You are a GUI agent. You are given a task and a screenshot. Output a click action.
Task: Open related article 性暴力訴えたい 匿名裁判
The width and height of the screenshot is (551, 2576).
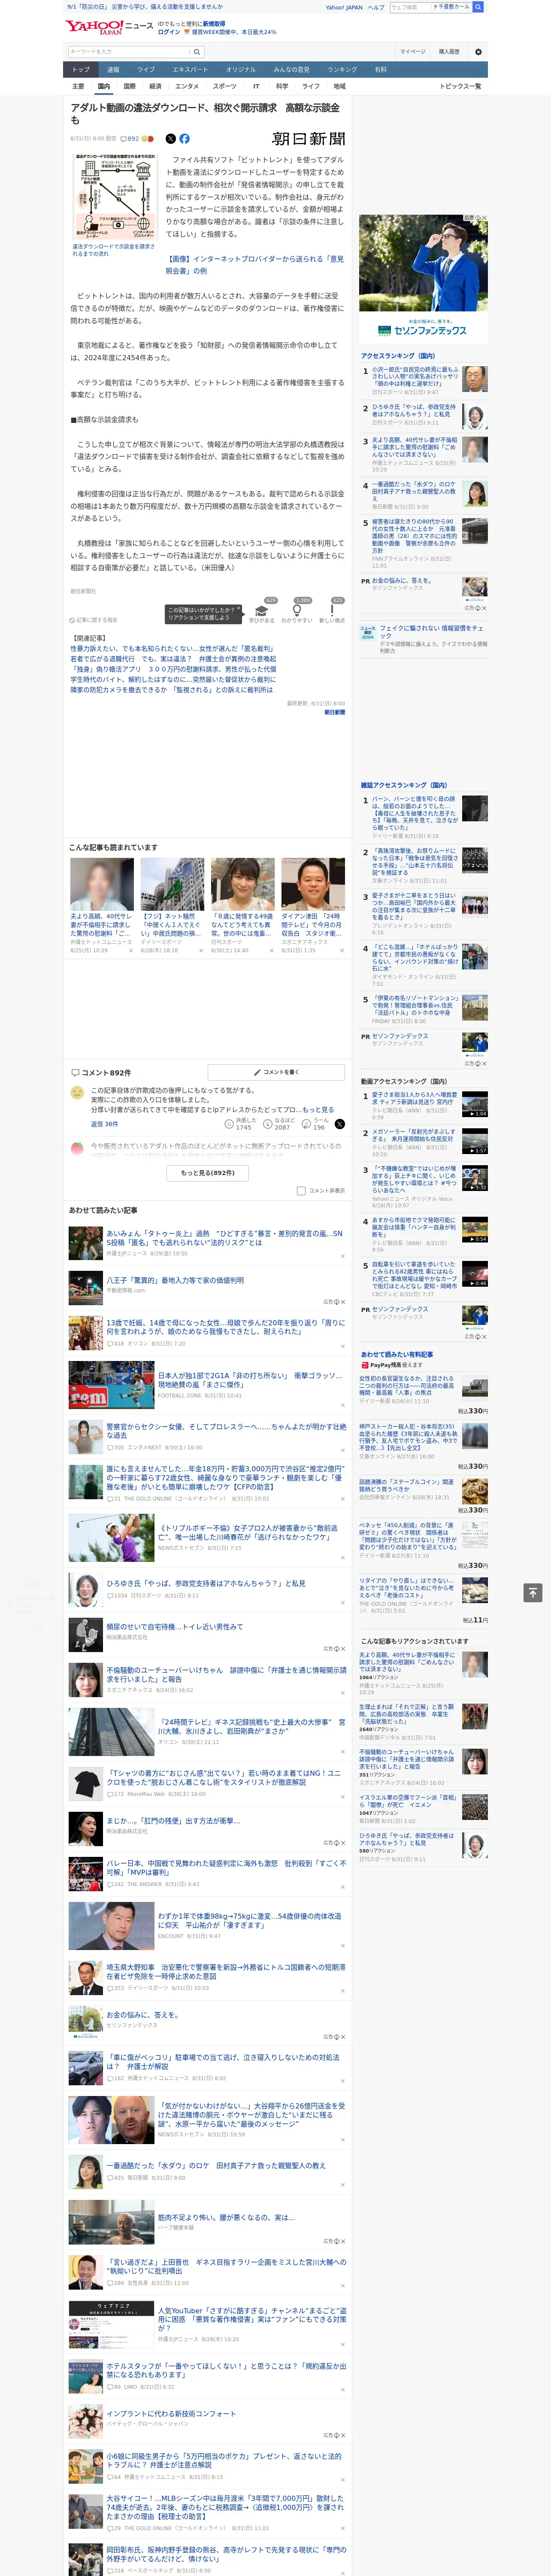click(172, 649)
